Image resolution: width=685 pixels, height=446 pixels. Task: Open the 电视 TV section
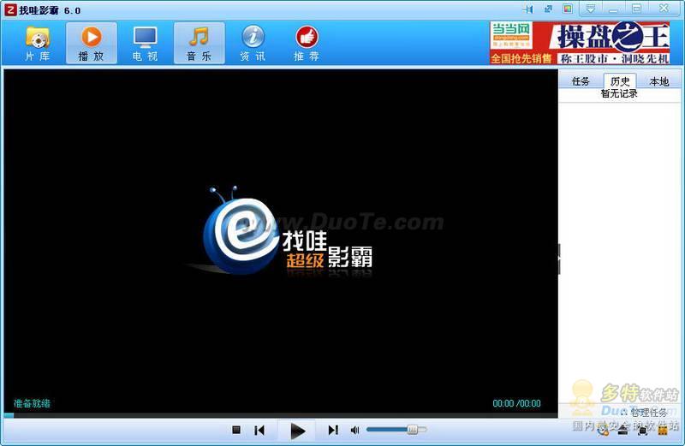(x=145, y=44)
